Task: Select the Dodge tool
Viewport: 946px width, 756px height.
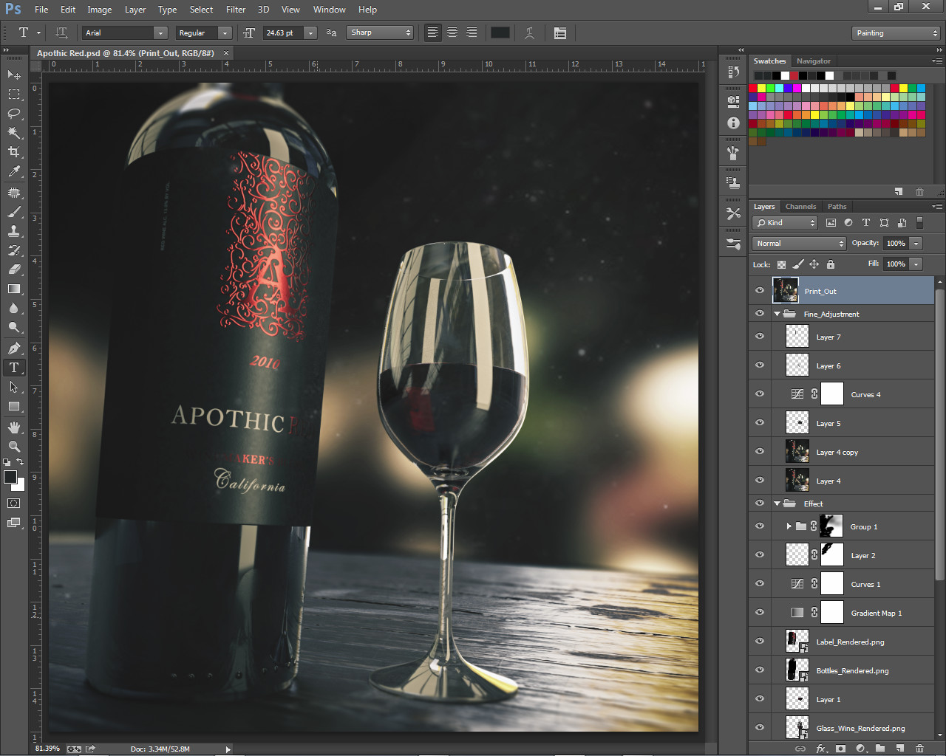Action: pyautogui.click(x=14, y=327)
